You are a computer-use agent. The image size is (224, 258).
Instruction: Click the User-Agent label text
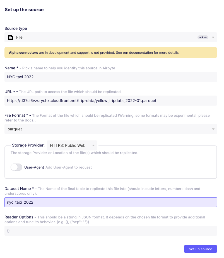(x=34, y=167)
